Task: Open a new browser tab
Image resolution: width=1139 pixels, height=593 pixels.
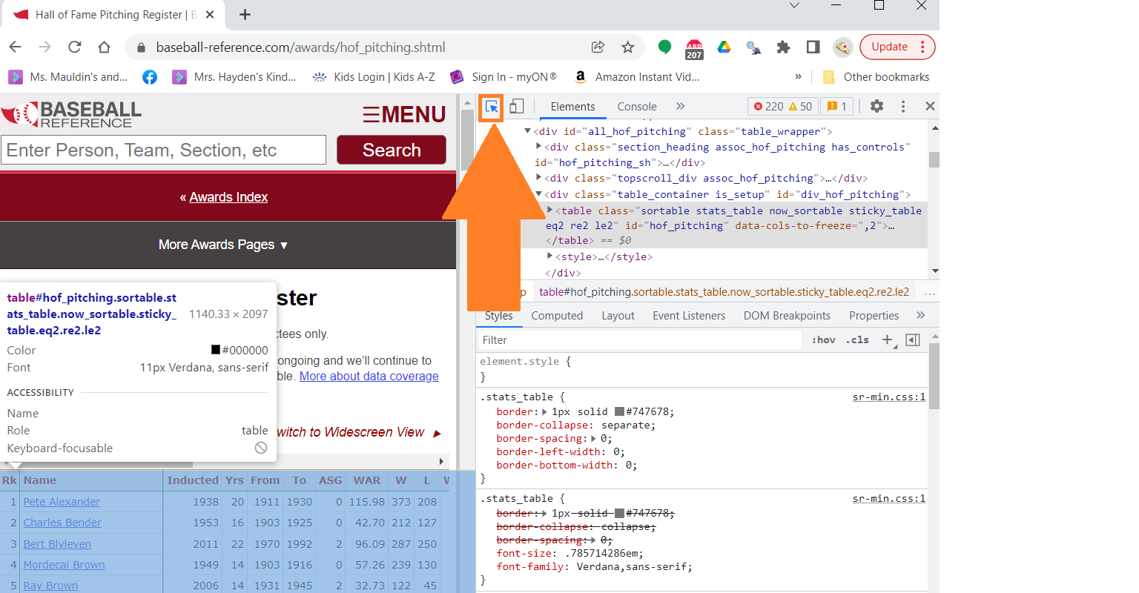Action: click(x=245, y=14)
